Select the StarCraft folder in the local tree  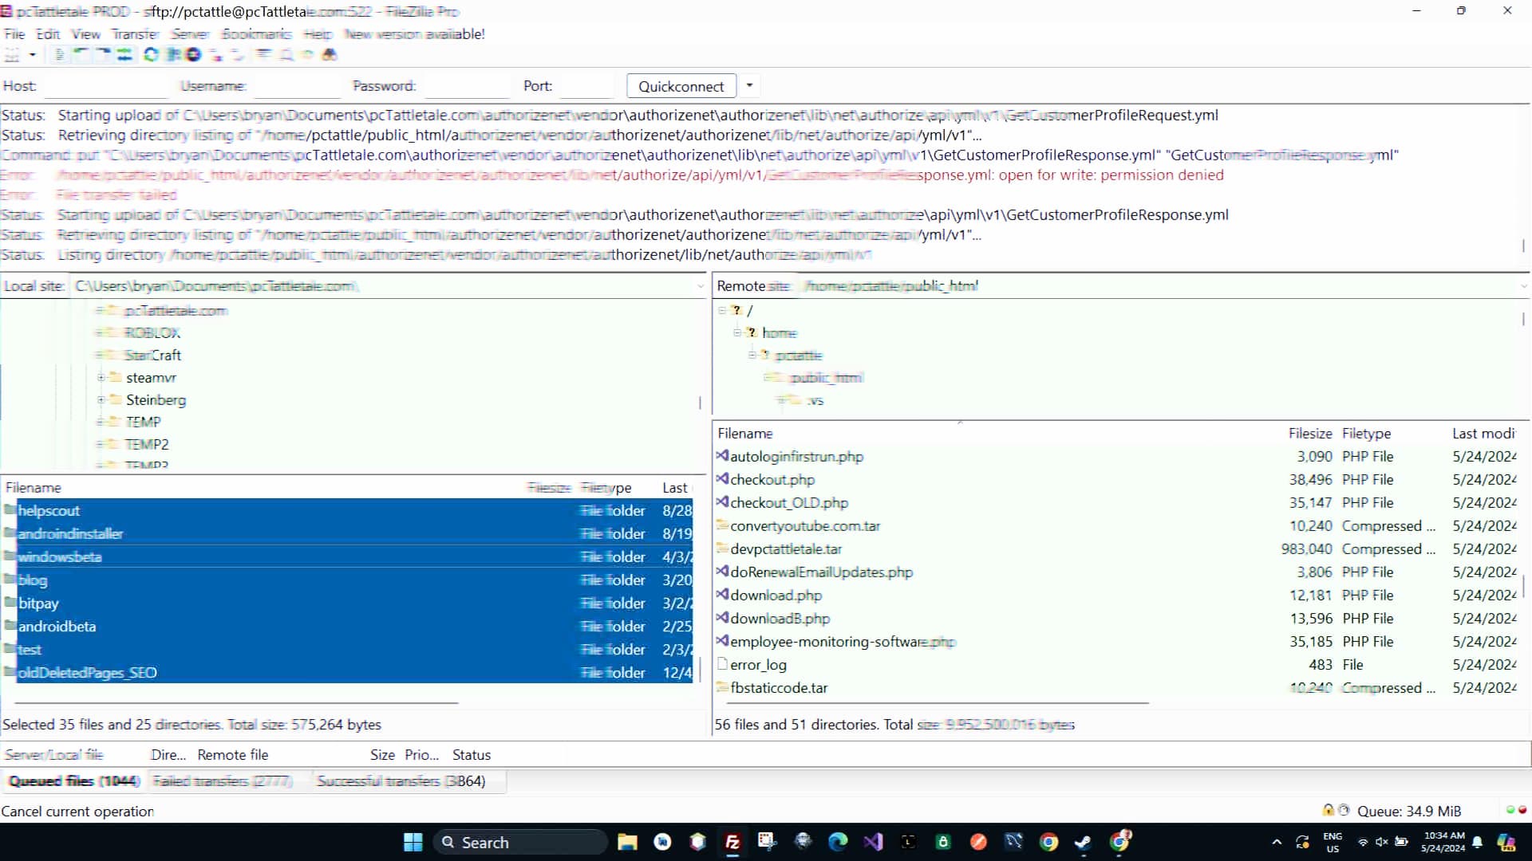point(152,356)
